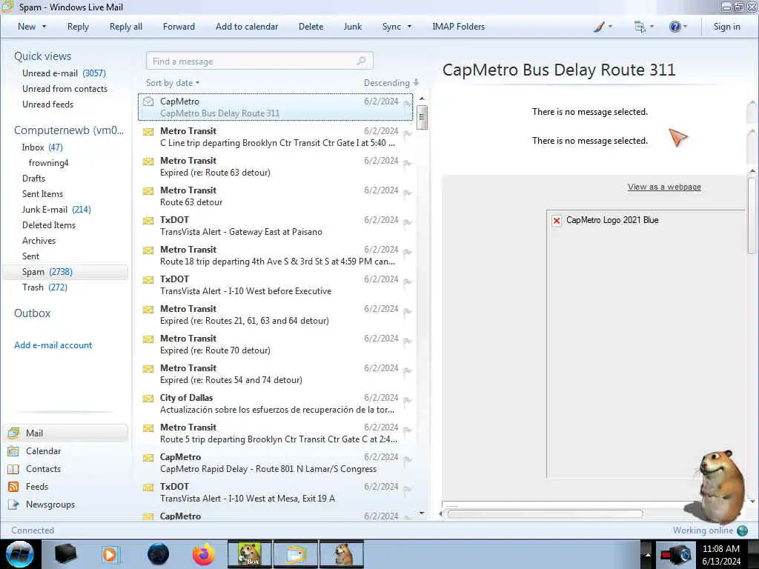Open the Calendar pane icon
Viewport: 759px width, 569px height.
(x=13, y=451)
